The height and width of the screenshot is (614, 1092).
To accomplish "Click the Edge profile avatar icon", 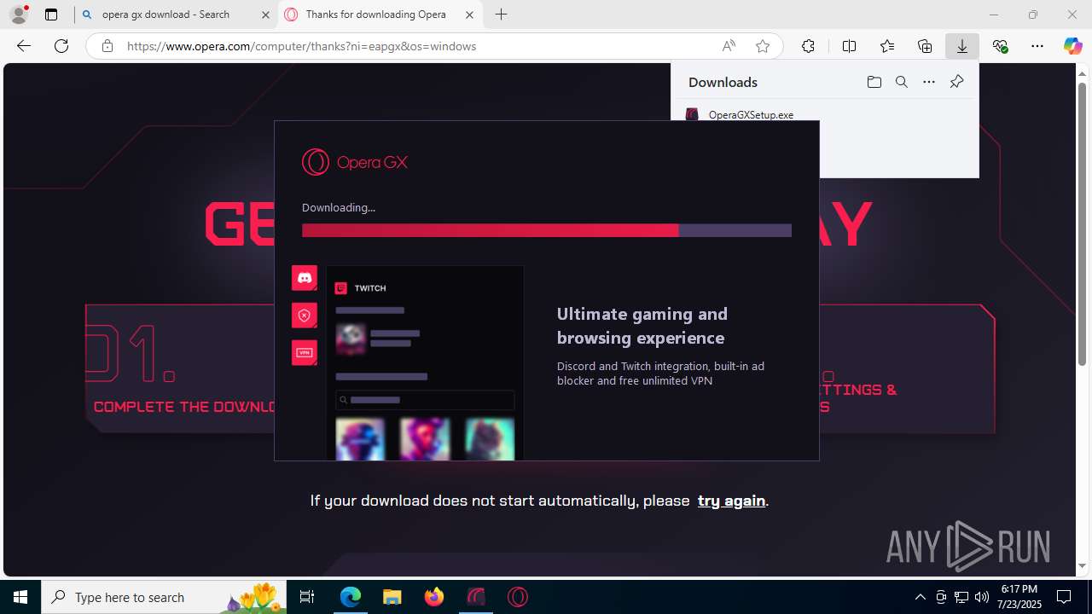I will pyautogui.click(x=18, y=14).
